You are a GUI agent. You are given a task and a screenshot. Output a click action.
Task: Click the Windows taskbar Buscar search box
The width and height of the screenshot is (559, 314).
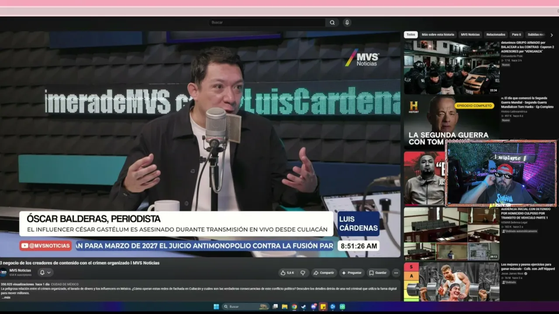point(245,307)
